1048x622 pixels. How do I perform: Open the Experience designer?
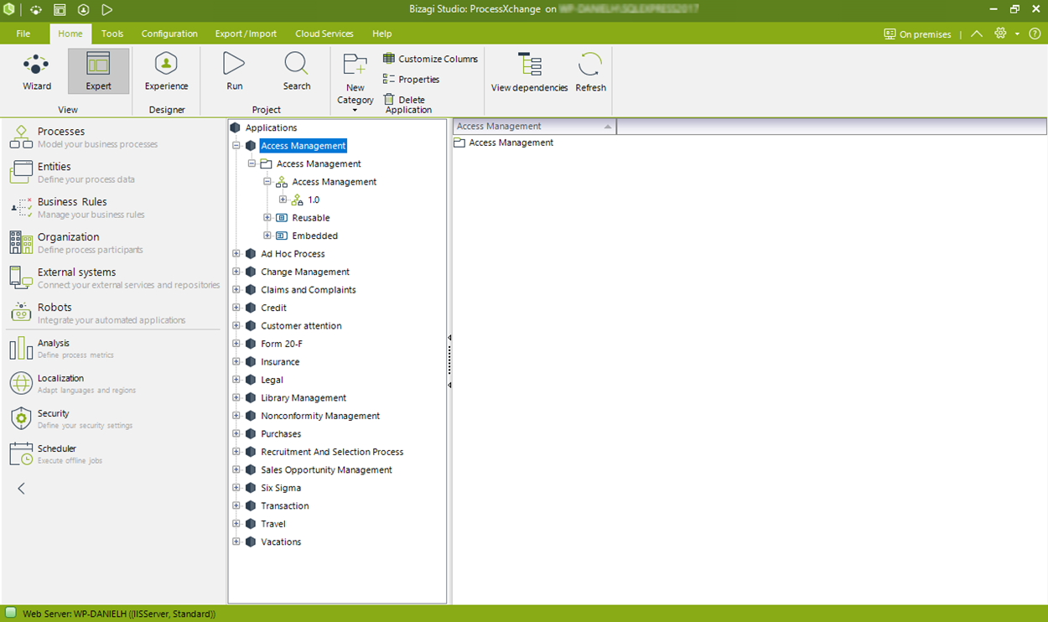click(166, 72)
